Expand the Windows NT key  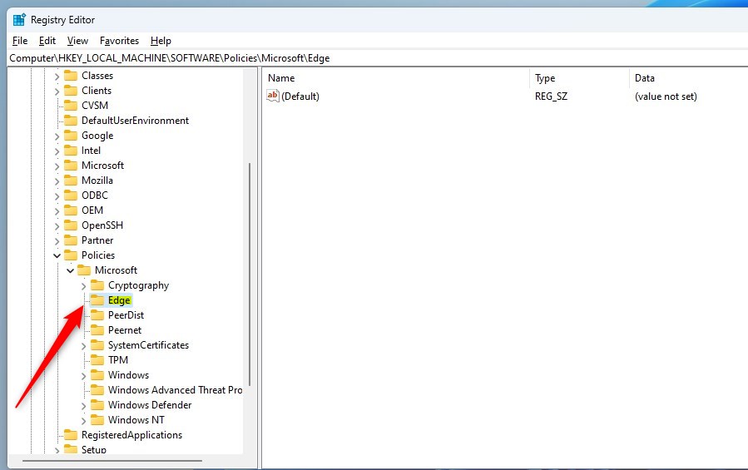click(83, 421)
